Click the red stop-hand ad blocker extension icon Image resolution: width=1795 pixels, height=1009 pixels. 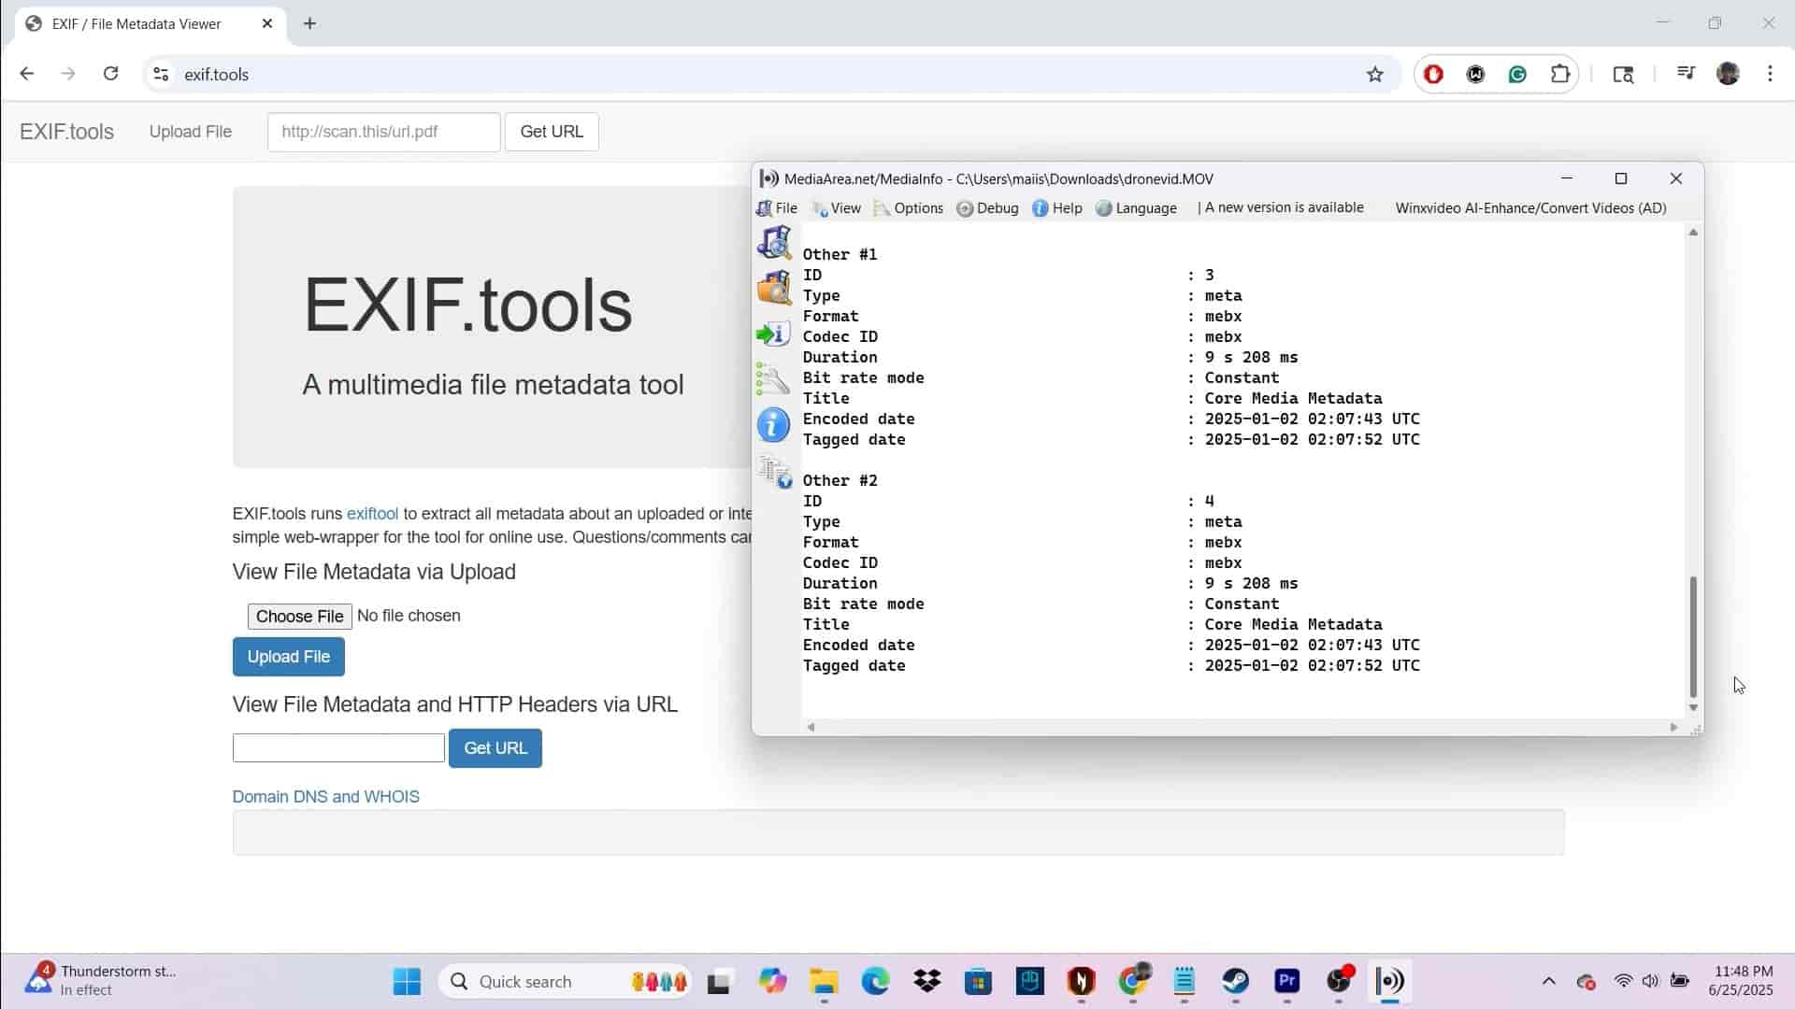pos(1433,74)
